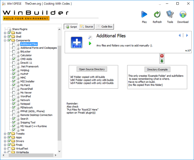This screenshot has width=194, height=160.
Task: Expand the Finals tree node
Action: click(5, 145)
